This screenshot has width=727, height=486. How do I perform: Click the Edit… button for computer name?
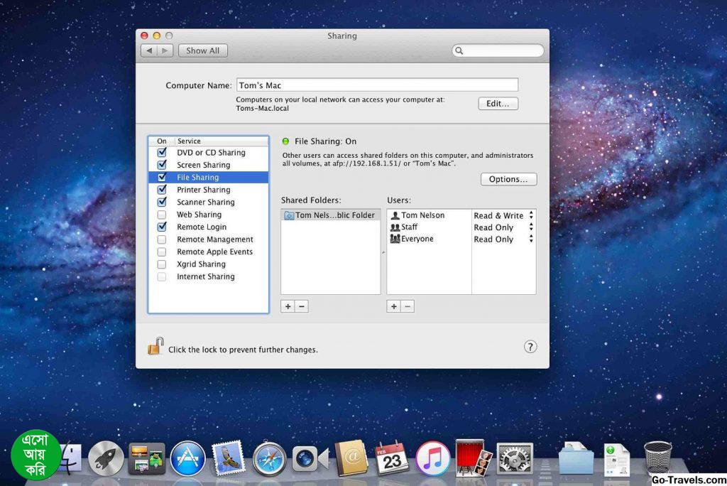(x=498, y=104)
